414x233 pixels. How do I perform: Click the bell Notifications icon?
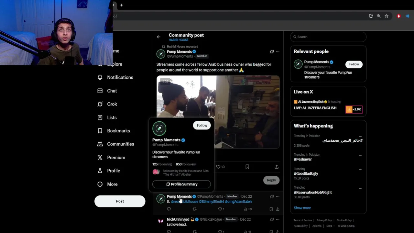(x=100, y=77)
